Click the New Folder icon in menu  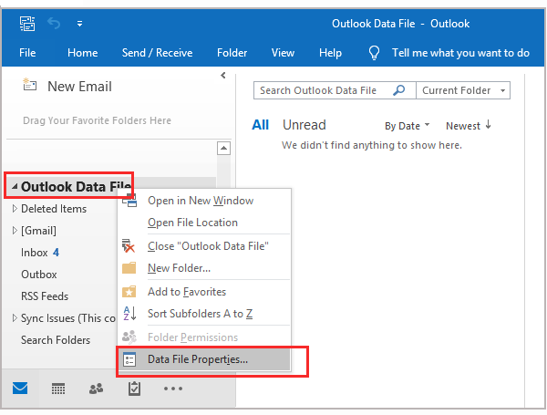tap(129, 268)
